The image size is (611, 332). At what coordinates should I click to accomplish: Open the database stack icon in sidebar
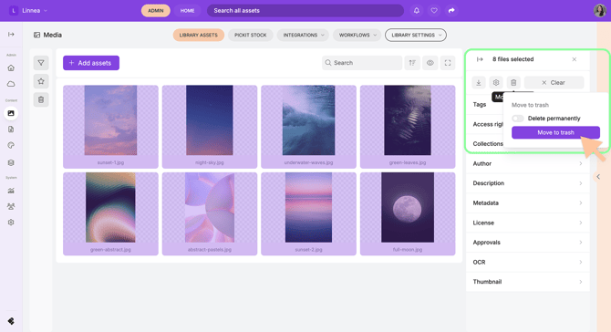point(11,162)
